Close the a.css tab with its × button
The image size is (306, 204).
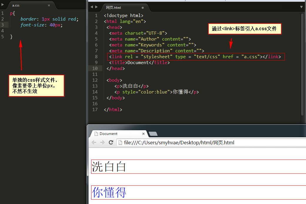click(x=49, y=5)
